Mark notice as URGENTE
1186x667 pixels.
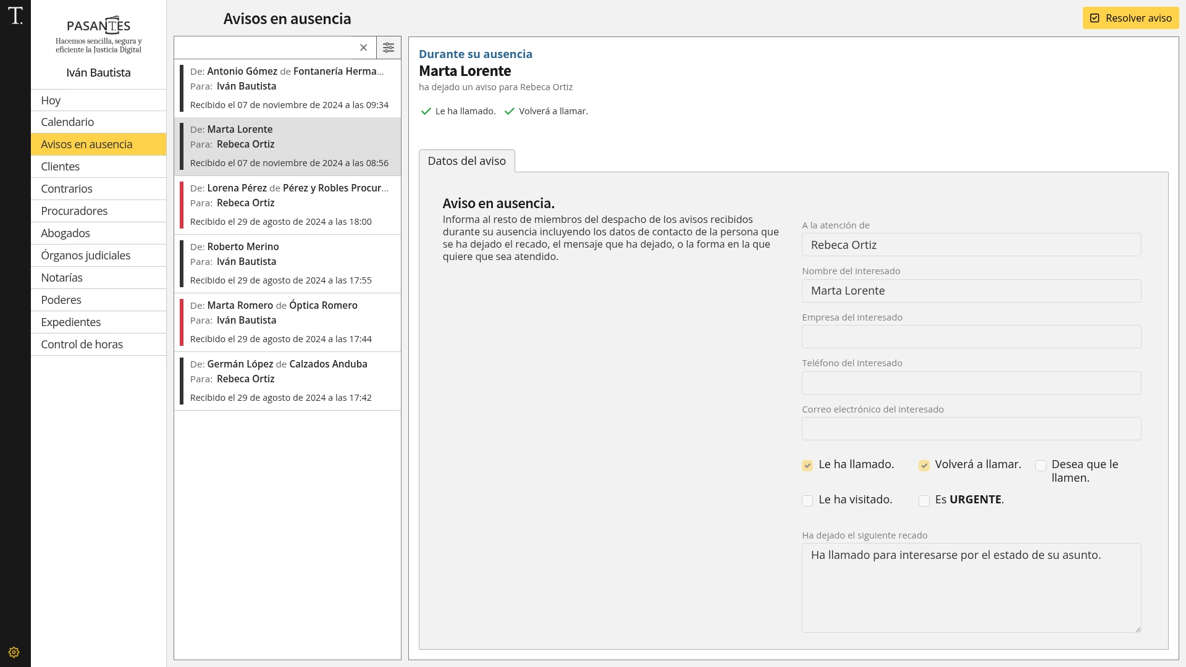924,501
